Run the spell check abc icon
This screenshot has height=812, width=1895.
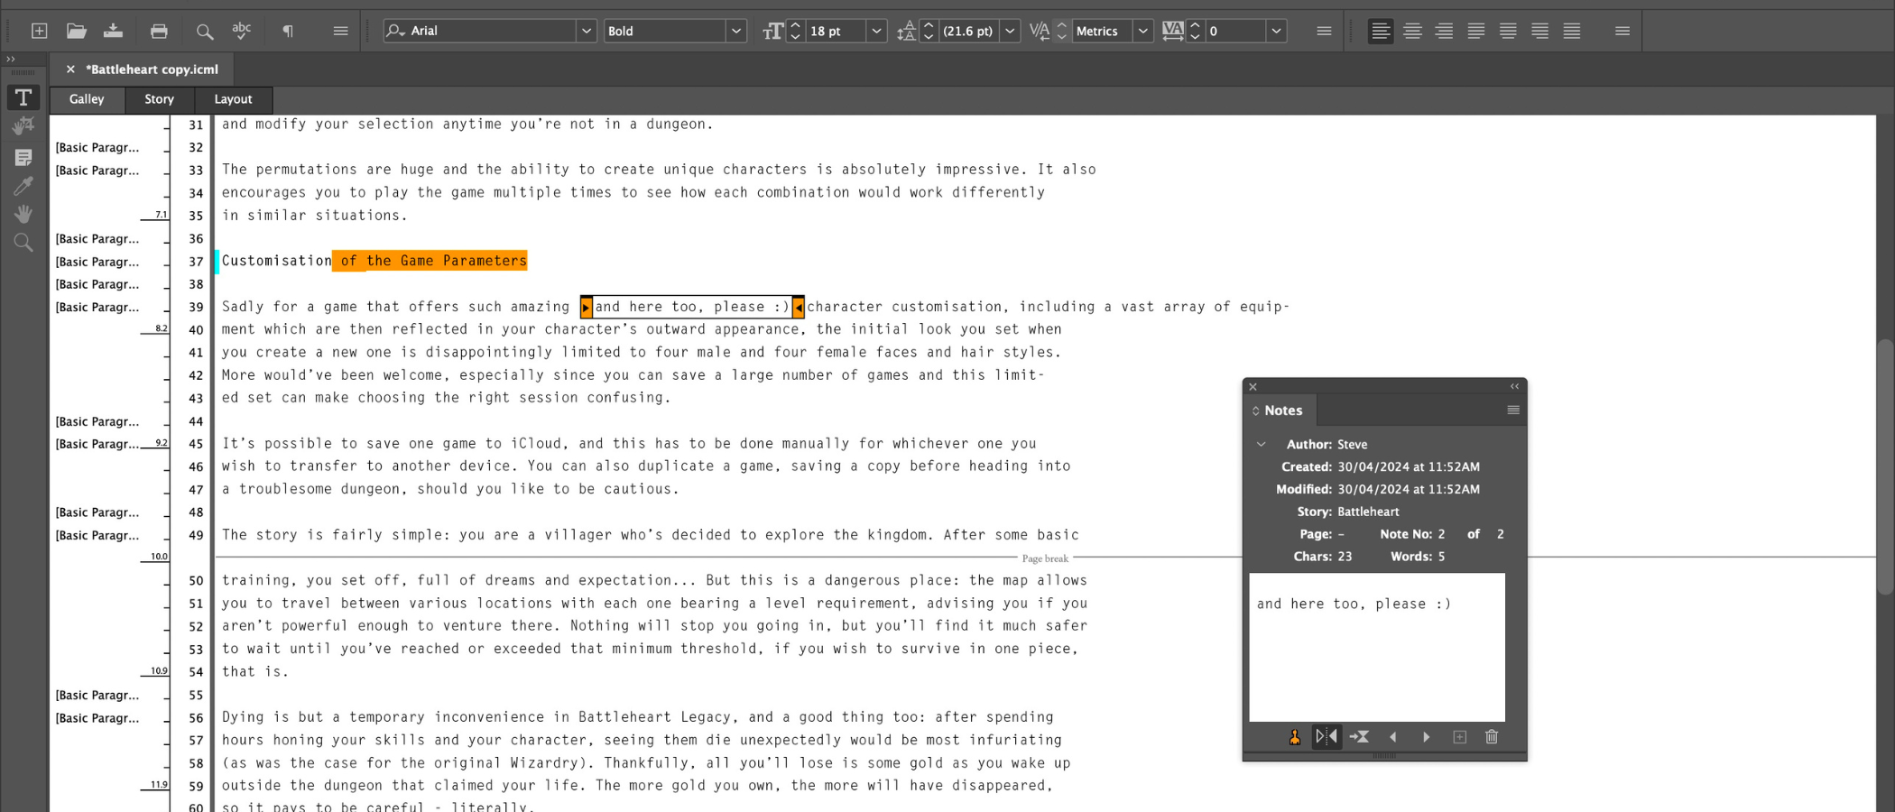click(241, 31)
